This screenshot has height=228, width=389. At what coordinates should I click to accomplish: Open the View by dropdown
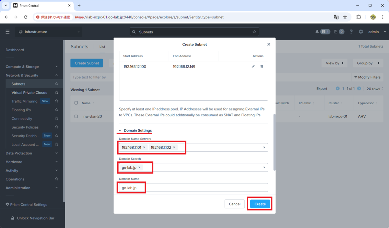pyautogui.click(x=335, y=63)
